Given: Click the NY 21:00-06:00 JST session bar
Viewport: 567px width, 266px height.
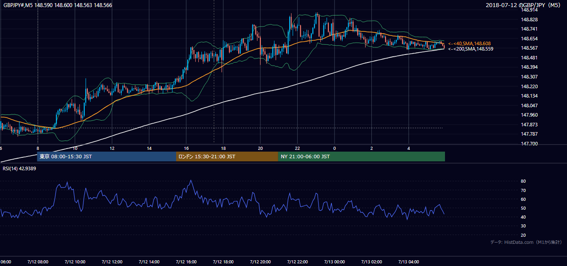Looking at the screenshot, I should pyautogui.click(x=362, y=156).
